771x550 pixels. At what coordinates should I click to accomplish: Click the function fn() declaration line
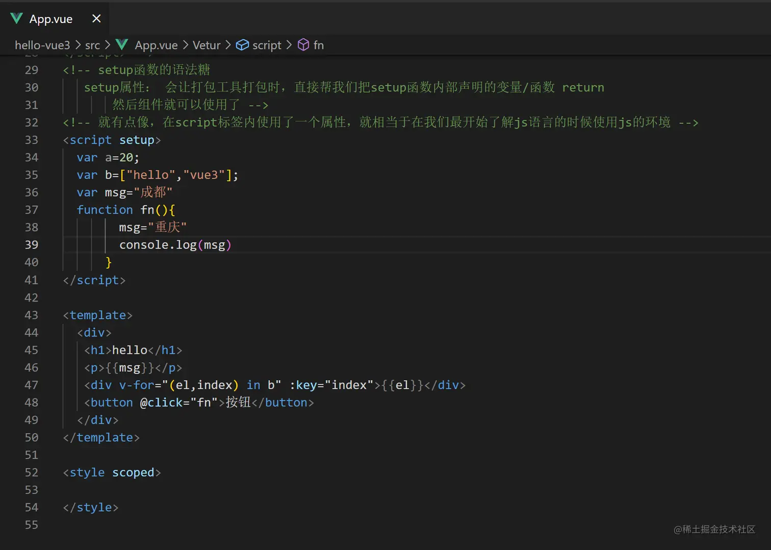point(125,210)
